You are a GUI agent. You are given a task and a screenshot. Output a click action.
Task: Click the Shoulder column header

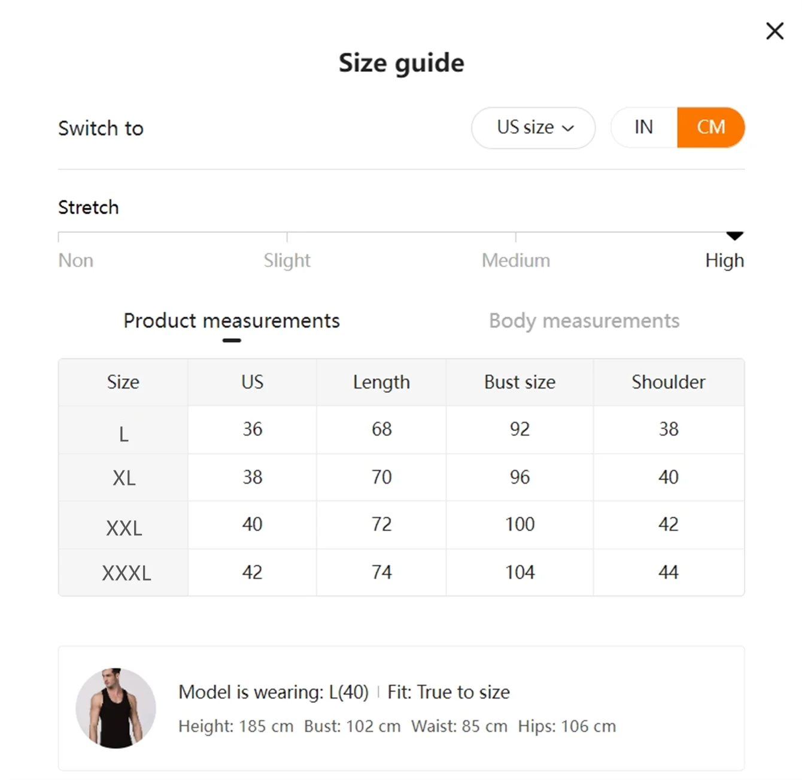[669, 382]
